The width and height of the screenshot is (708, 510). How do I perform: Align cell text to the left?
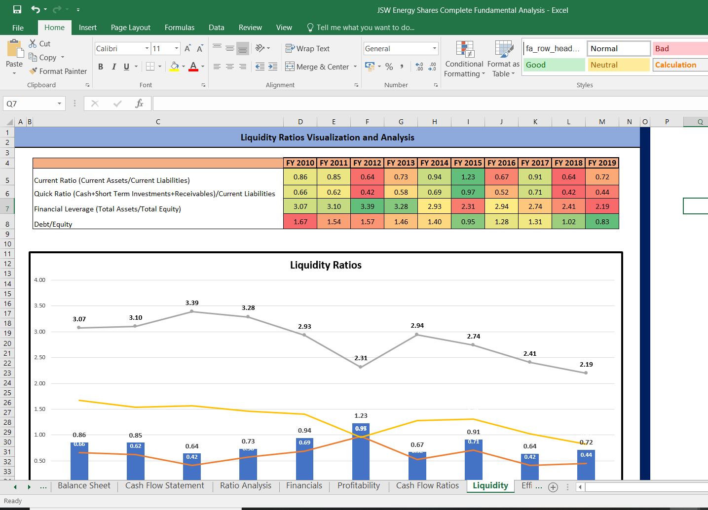tap(217, 67)
